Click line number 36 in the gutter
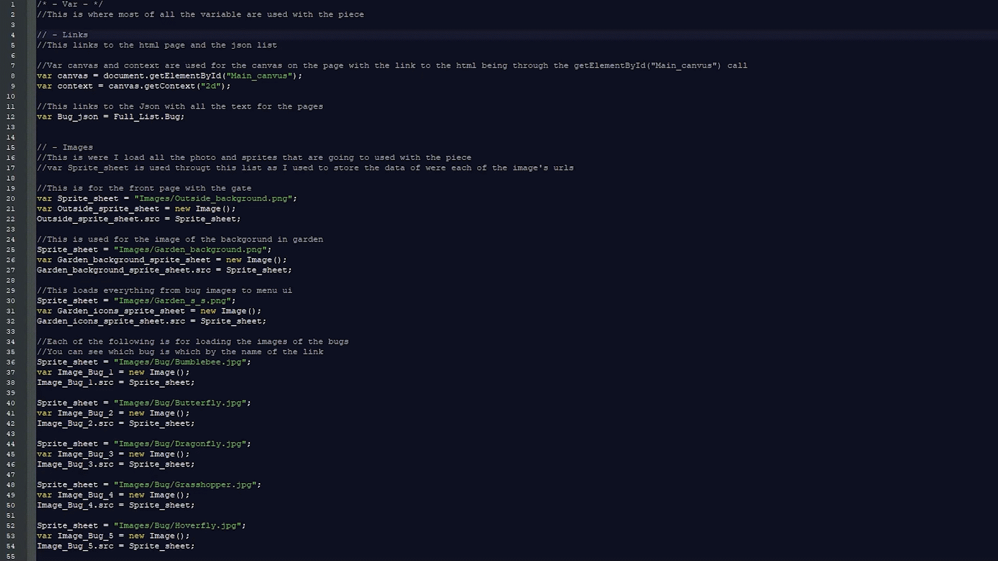The image size is (998, 561). click(10, 362)
